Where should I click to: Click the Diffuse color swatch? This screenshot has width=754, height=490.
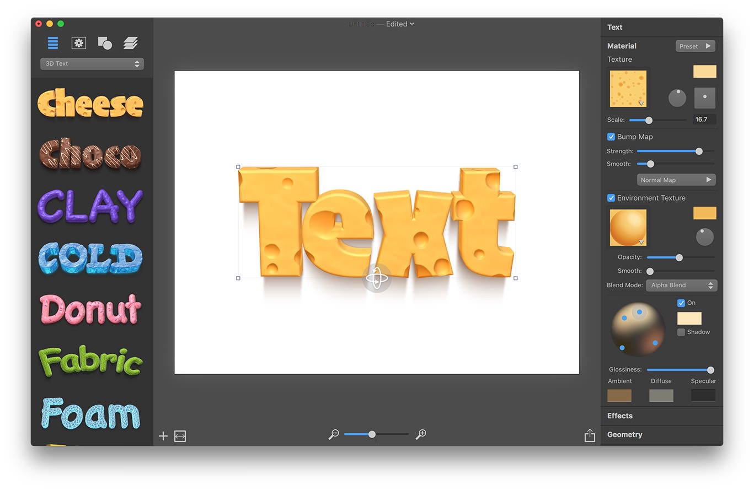[x=661, y=395]
